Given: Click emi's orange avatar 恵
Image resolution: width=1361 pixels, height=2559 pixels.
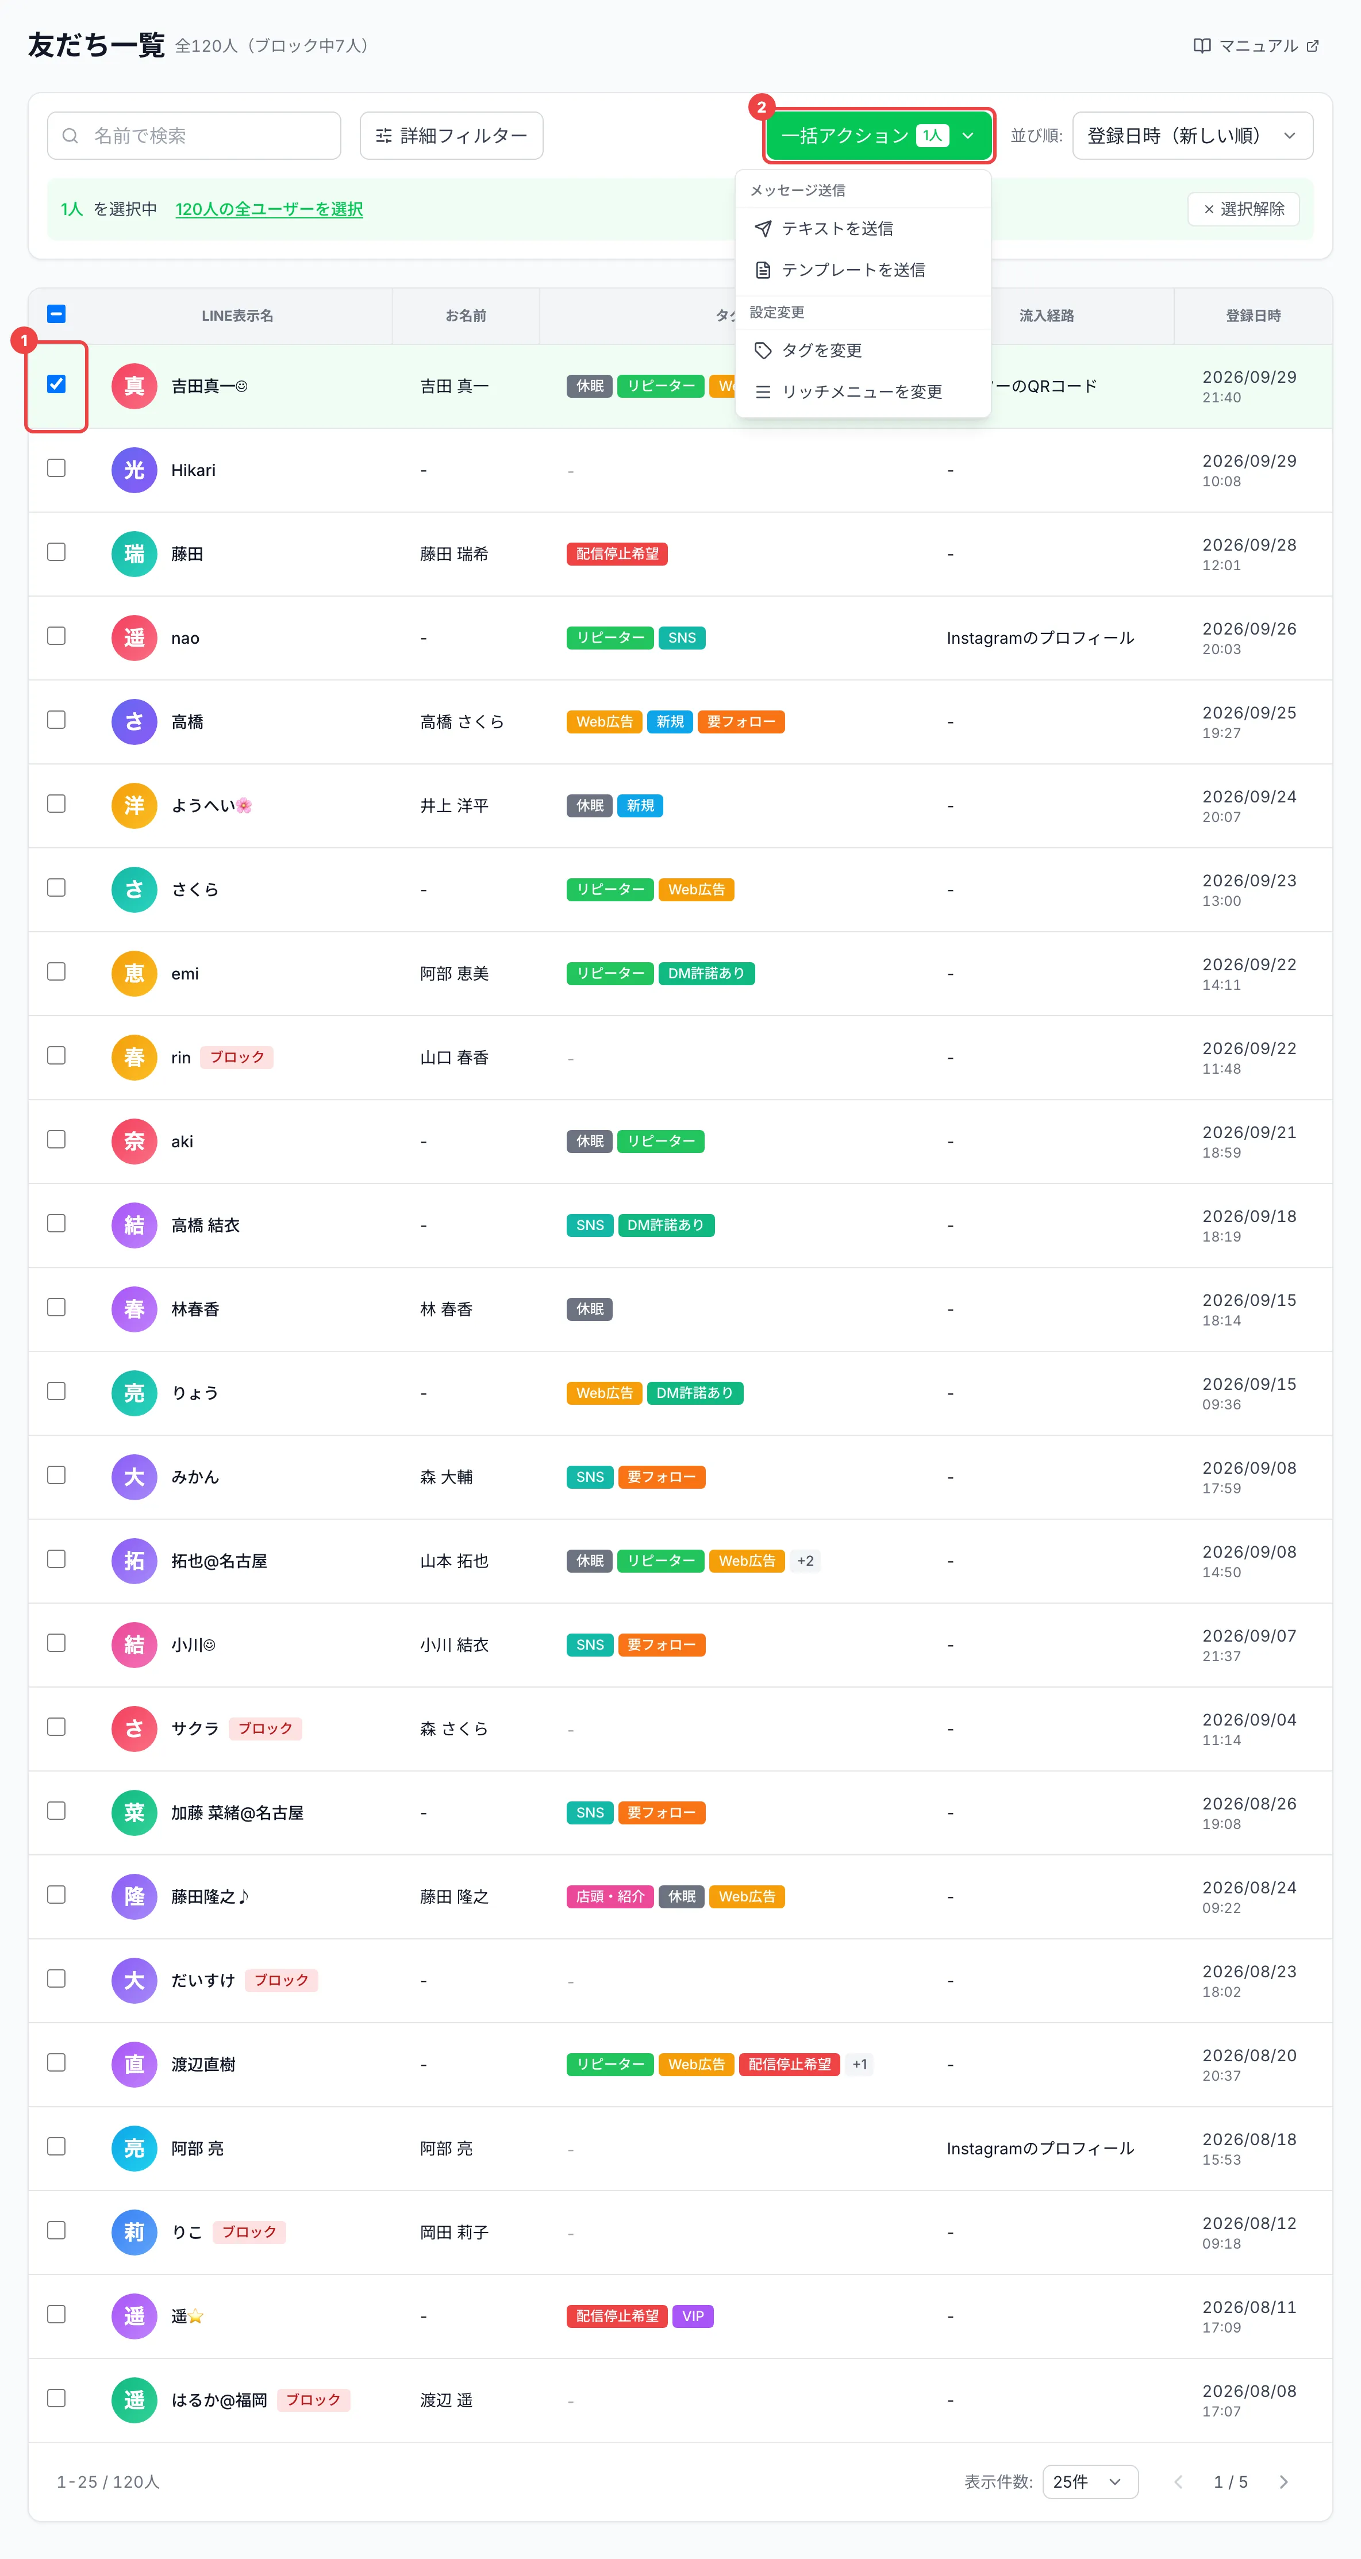Looking at the screenshot, I should tap(134, 974).
